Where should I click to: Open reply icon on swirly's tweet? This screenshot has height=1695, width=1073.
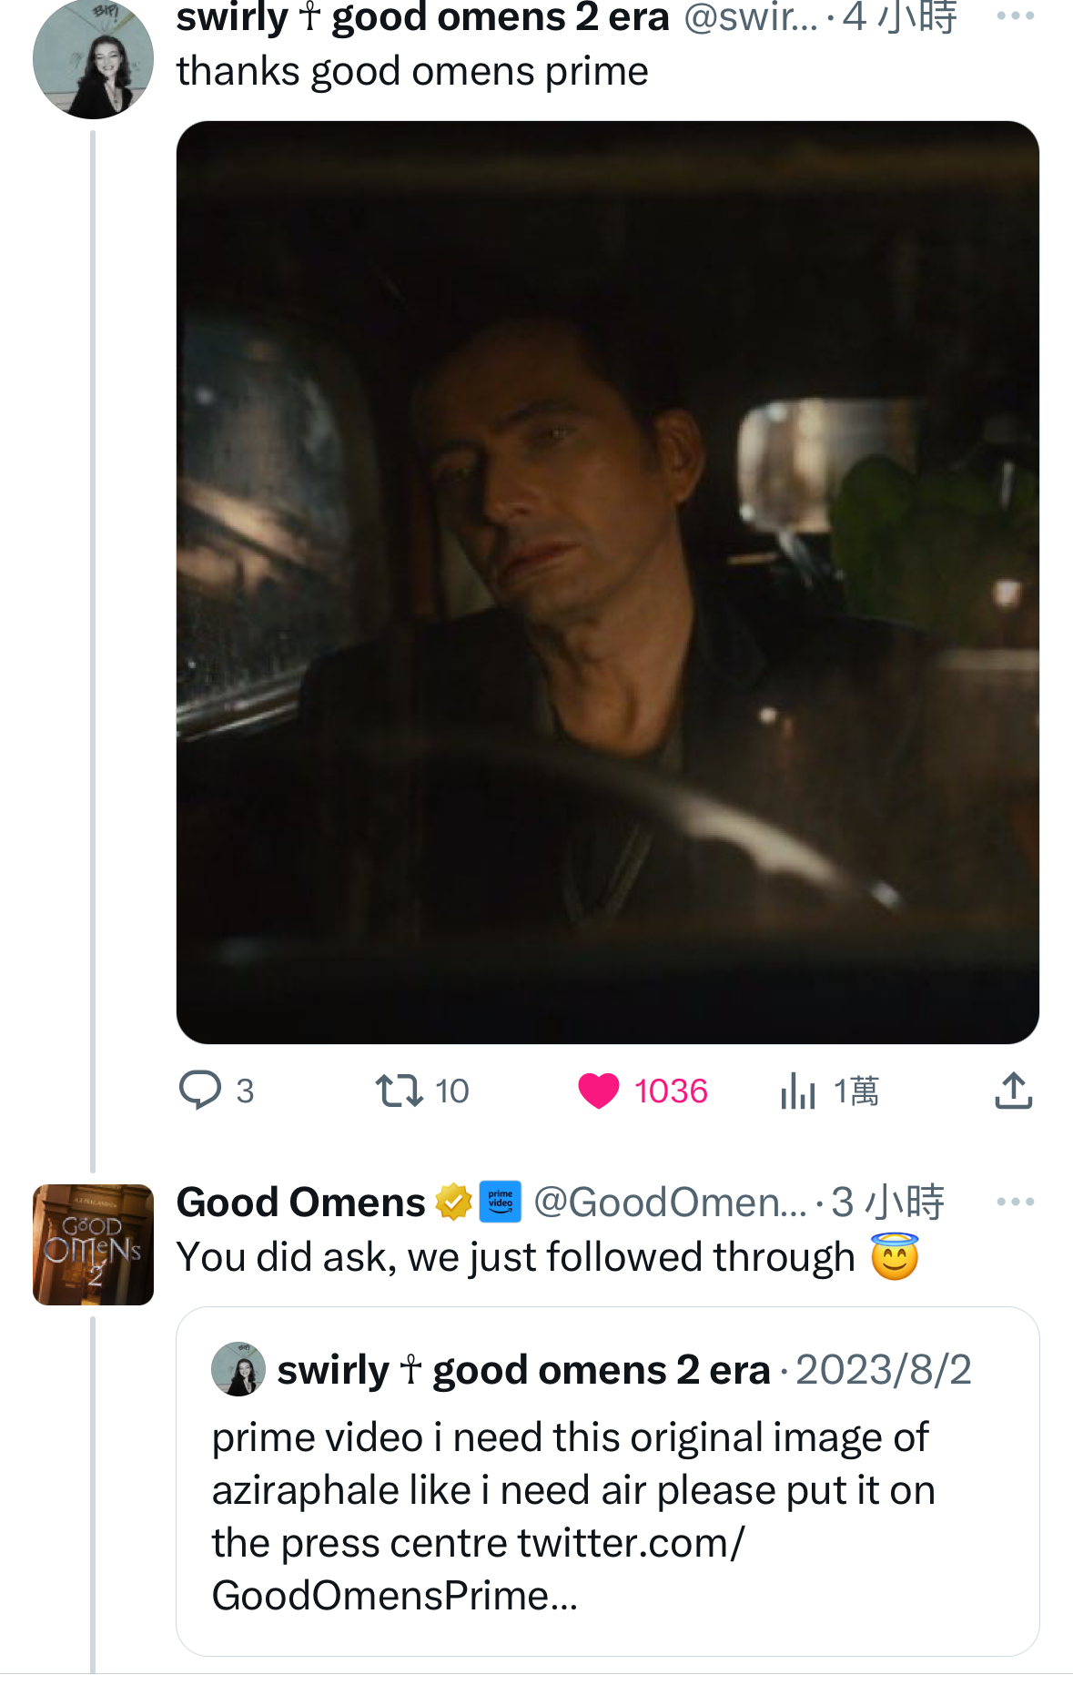tap(200, 1090)
